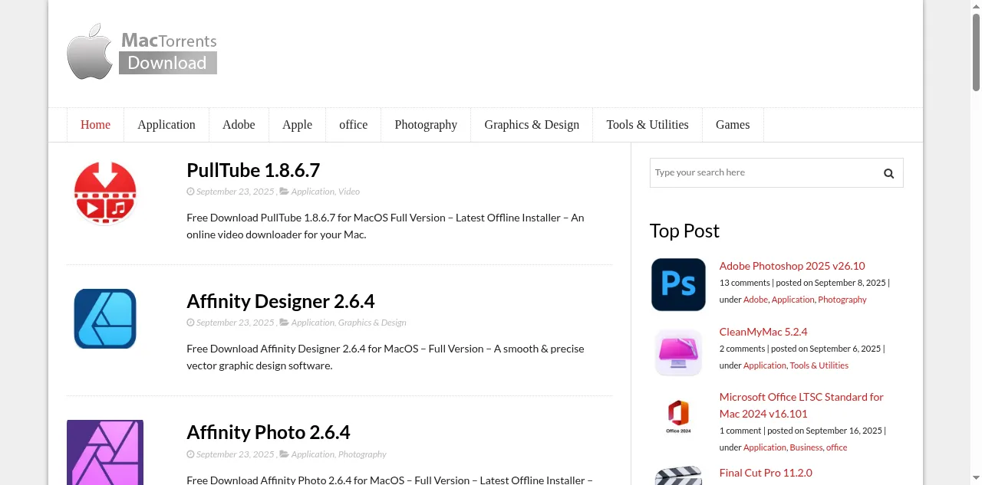Image resolution: width=982 pixels, height=485 pixels.
Task: Click Application tag under Microsoft Office post
Action: [765, 447]
